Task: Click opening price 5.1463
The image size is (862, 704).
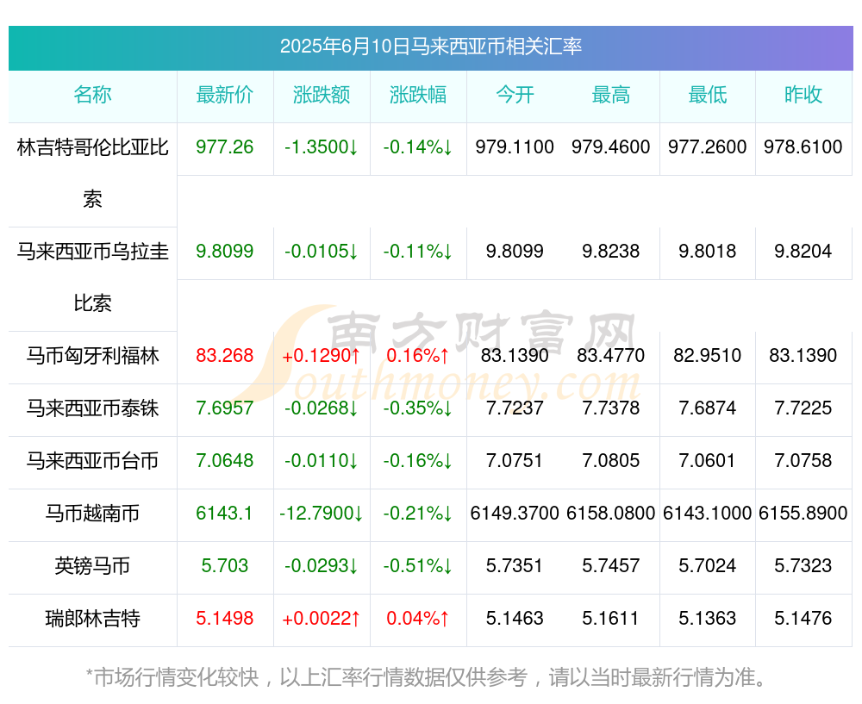Action: coord(515,619)
